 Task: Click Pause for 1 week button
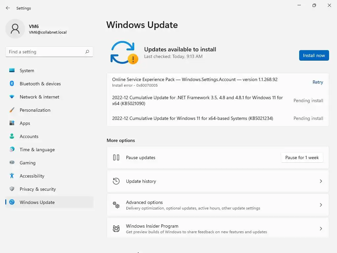(x=302, y=157)
